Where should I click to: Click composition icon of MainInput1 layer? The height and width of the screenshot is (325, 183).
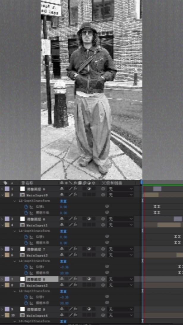click(x=22, y=225)
